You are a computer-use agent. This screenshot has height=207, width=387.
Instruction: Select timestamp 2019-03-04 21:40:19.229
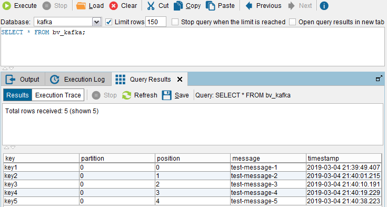[344, 193]
